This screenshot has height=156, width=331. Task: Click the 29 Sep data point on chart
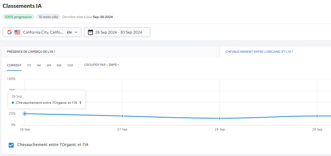[x=317, y=116]
